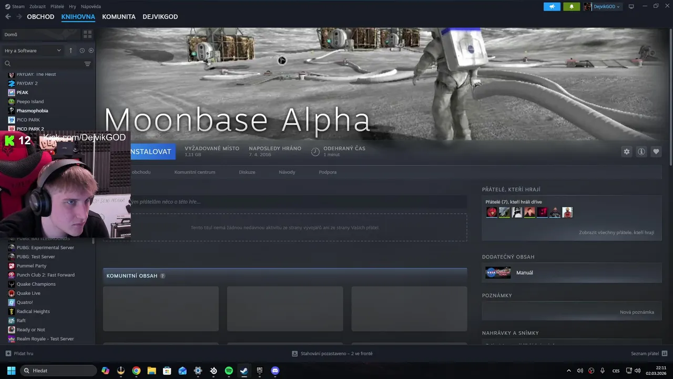Viewport: 673px width, 379px height.
Task: Open the Steam announcements megaphone button
Action: (x=552, y=6)
